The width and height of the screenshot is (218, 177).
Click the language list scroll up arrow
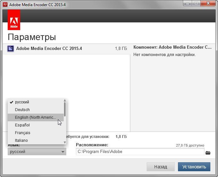point(65,100)
